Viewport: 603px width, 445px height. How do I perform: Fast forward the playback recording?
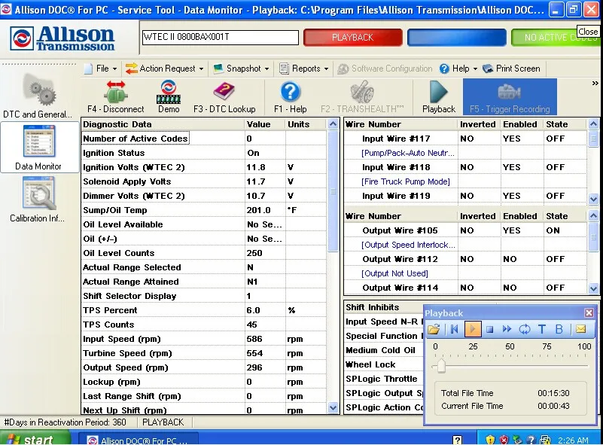pyautogui.click(x=507, y=329)
